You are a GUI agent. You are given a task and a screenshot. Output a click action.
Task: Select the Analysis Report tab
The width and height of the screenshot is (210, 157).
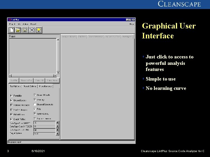click(x=69, y=37)
